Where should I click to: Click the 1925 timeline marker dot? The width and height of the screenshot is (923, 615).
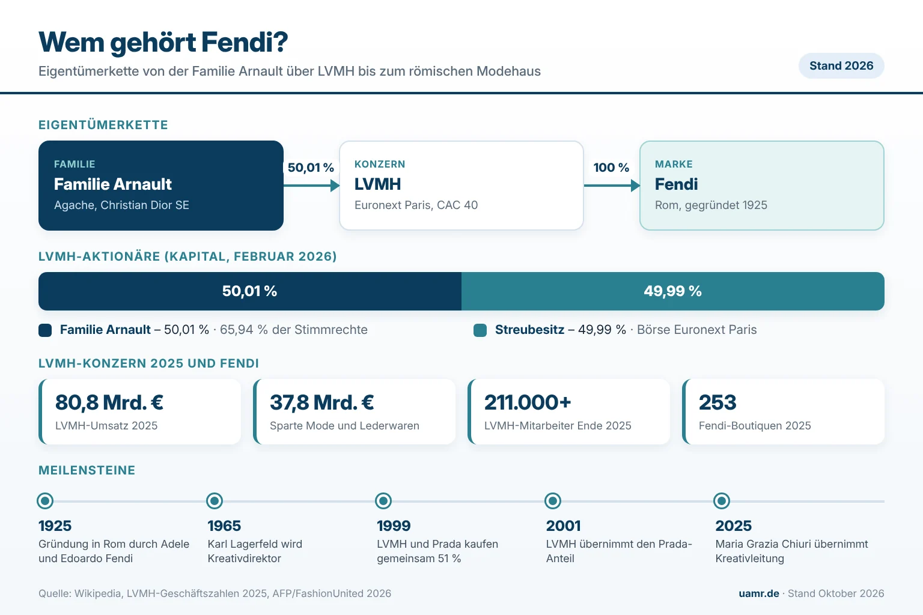(x=45, y=501)
